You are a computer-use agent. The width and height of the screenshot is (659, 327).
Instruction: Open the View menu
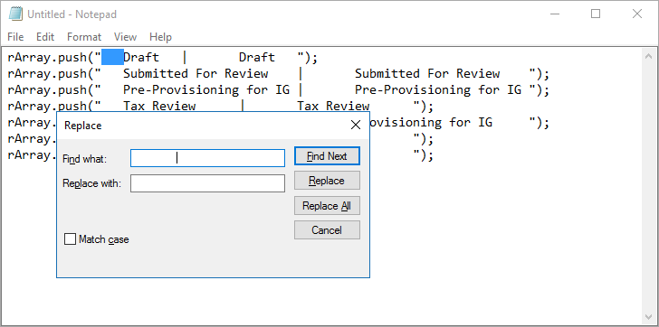click(125, 37)
